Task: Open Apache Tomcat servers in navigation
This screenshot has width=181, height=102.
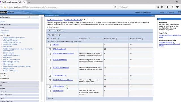Action: [11, 59]
